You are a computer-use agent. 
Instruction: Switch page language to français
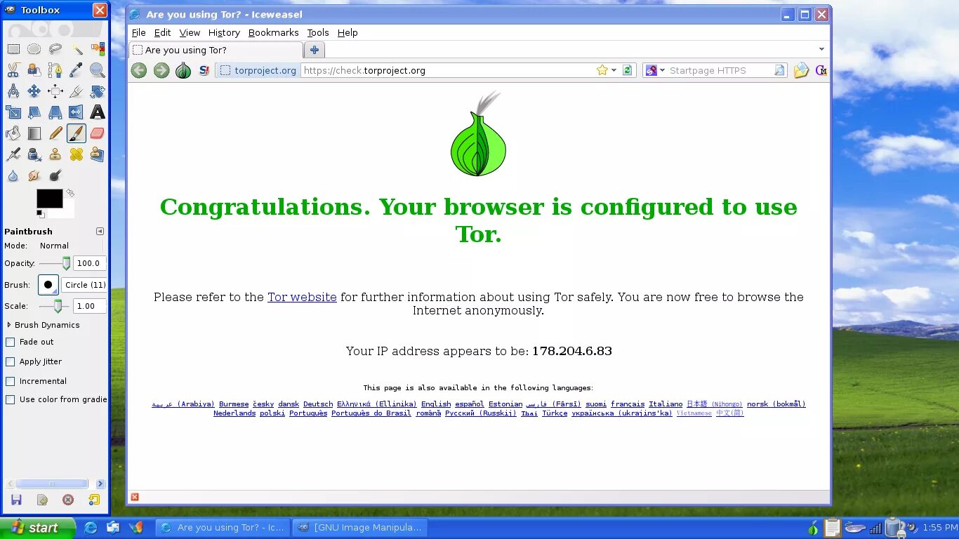(628, 404)
